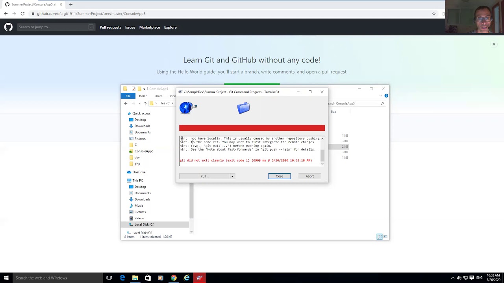Open a new Chrome tab

click(x=71, y=4)
